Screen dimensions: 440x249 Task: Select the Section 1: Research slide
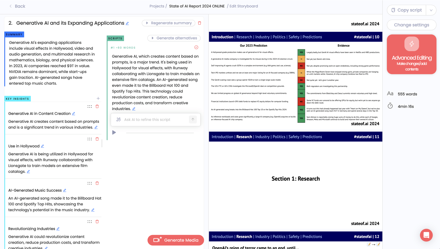(296, 178)
